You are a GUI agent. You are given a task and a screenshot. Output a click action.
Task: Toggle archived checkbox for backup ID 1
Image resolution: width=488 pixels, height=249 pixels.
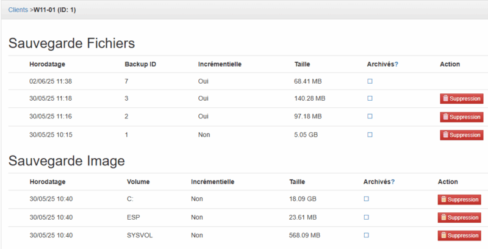370,135
